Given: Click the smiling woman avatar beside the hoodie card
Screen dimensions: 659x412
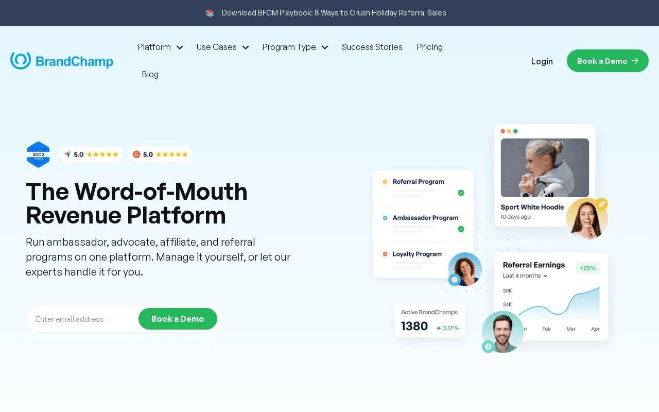Looking at the screenshot, I should click(x=586, y=219).
